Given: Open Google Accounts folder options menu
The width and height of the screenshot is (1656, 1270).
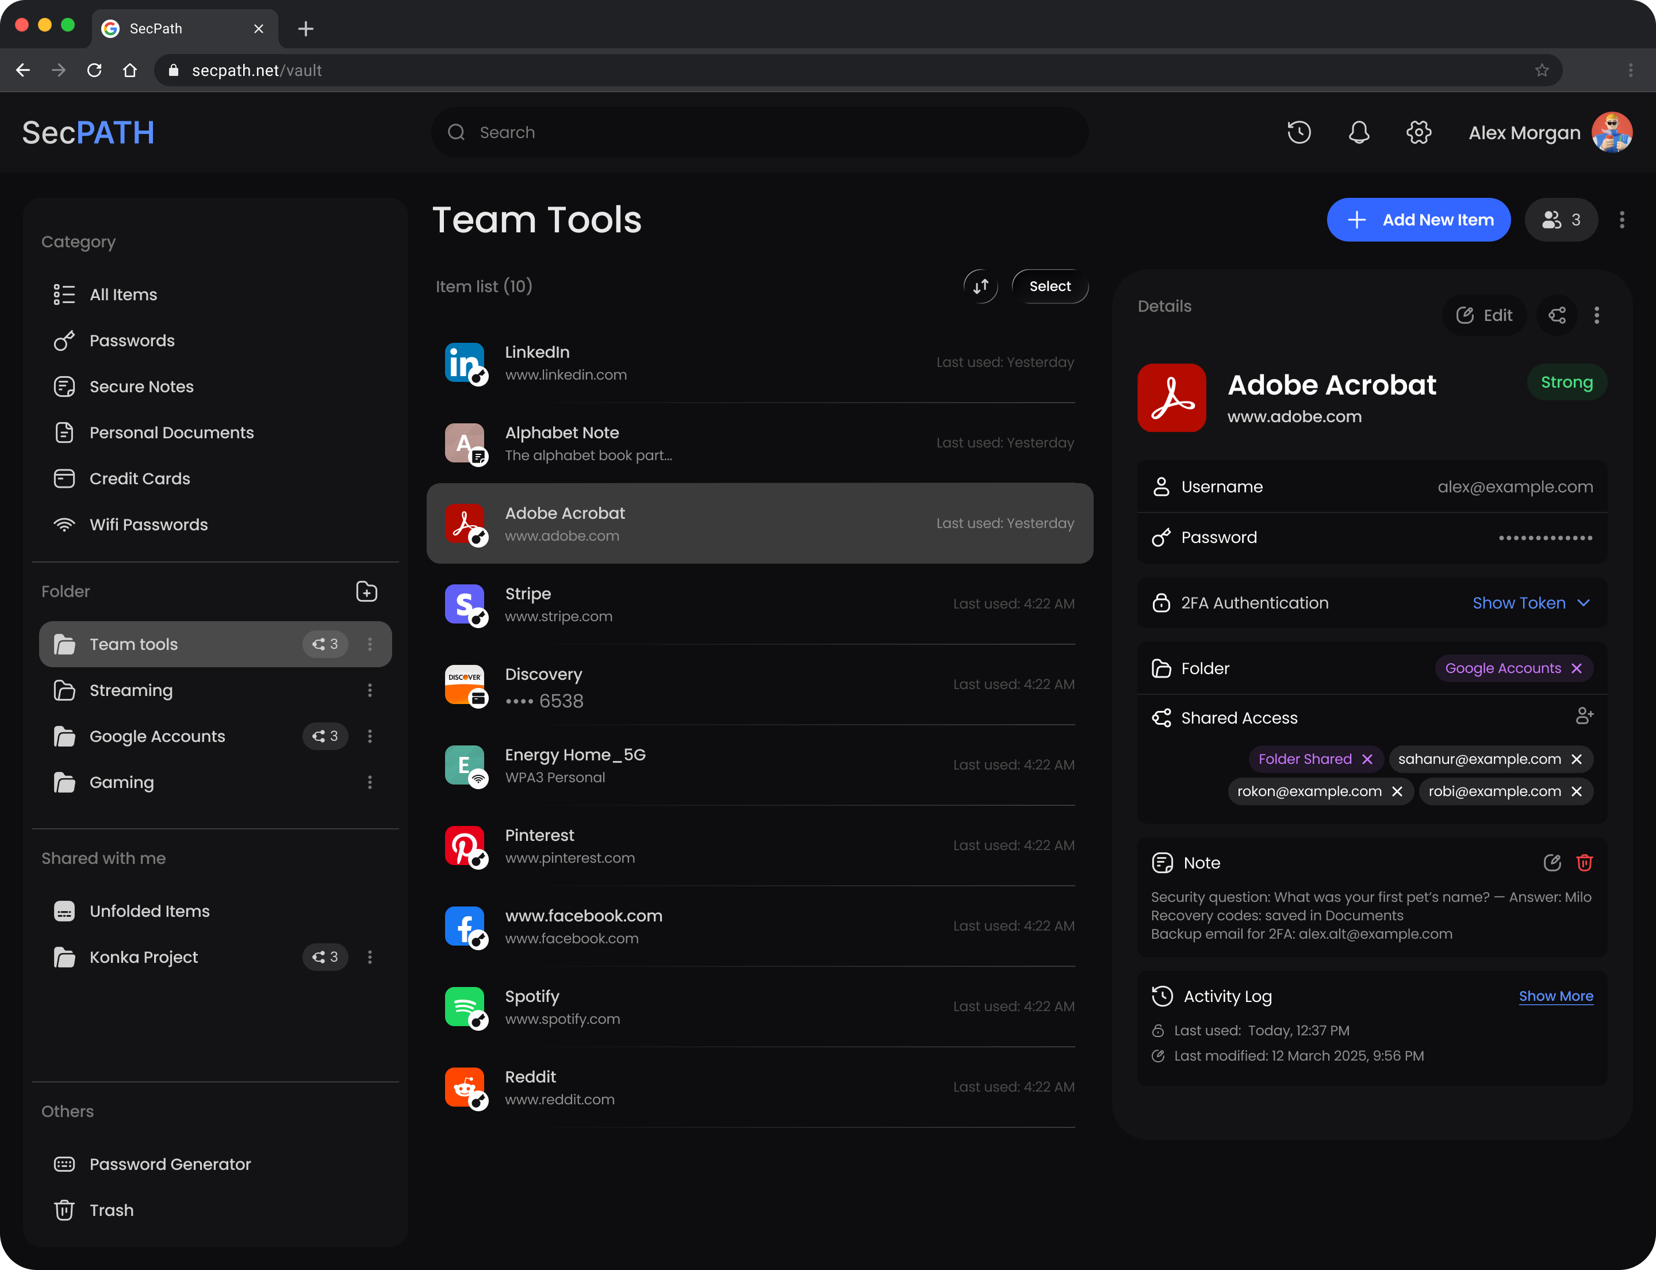Looking at the screenshot, I should 370,736.
